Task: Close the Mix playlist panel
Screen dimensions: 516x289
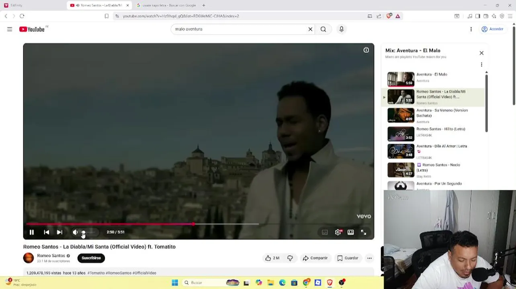Action: point(481,53)
